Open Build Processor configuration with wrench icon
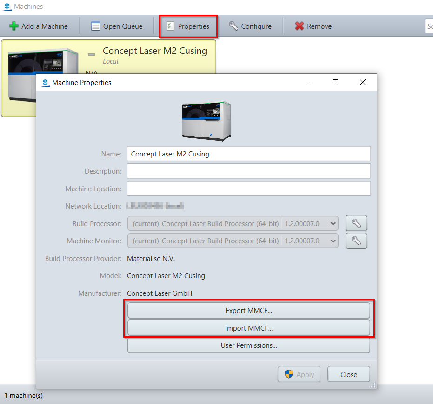The height and width of the screenshot is (404, 433). tap(356, 223)
